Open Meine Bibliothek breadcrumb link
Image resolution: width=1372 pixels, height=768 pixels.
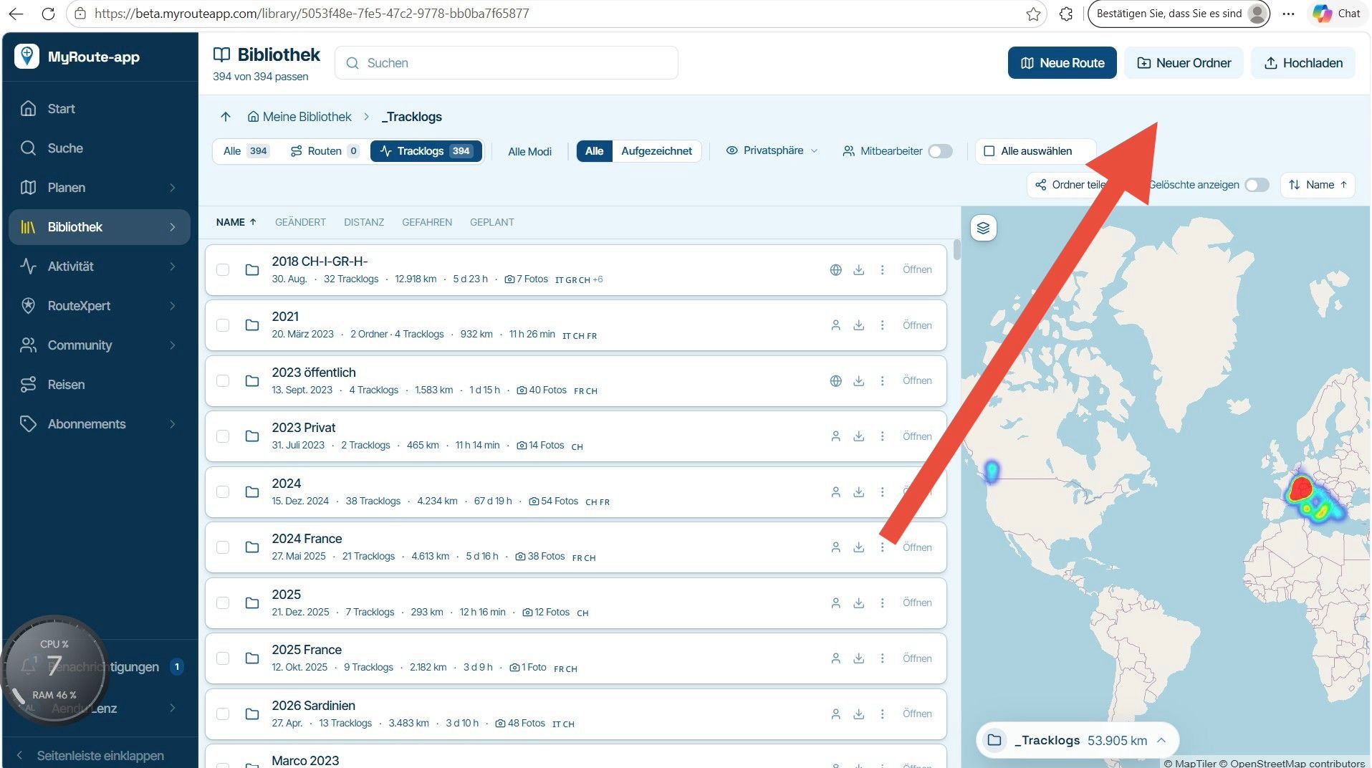(x=299, y=116)
